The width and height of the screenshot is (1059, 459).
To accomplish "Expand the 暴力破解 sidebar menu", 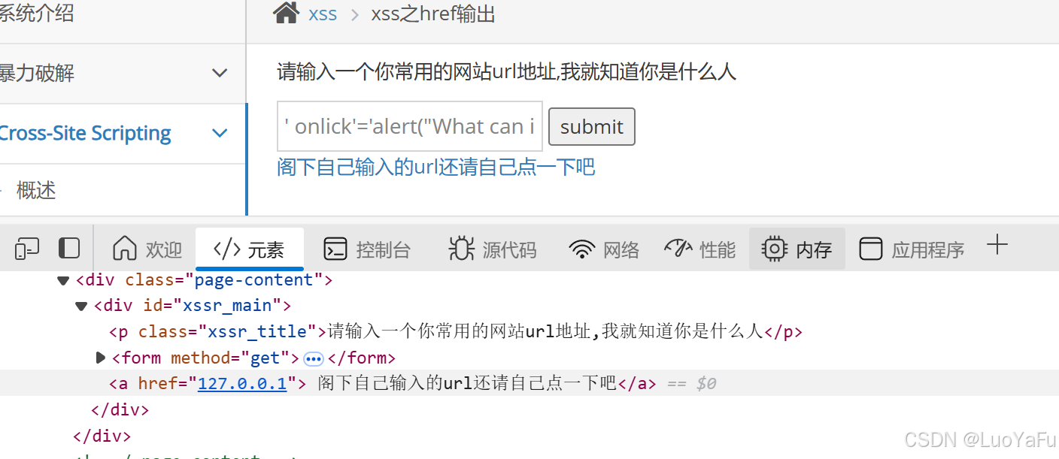I will click(x=220, y=73).
